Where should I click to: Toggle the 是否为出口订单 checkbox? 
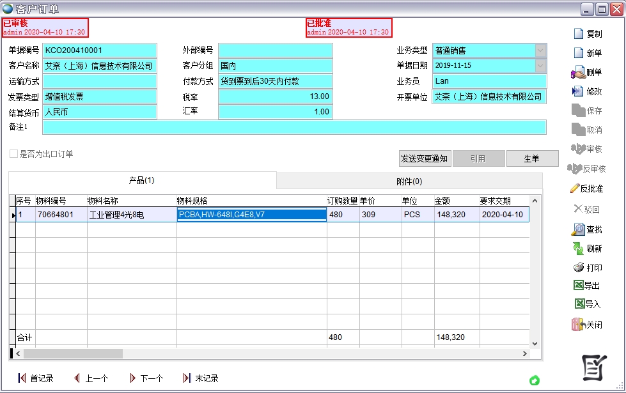click(13, 154)
